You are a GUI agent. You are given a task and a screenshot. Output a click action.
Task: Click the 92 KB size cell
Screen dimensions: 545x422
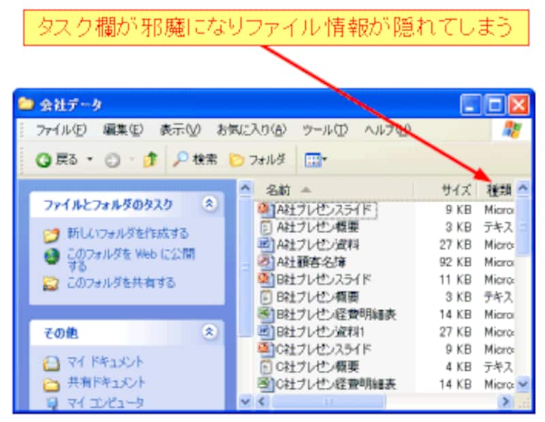click(x=455, y=262)
